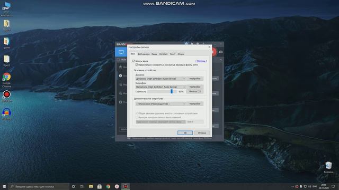Viewport: 339px width, 190px height.
Task: Open the Recycle Bin (Корзина) icon
Action: coord(328,167)
